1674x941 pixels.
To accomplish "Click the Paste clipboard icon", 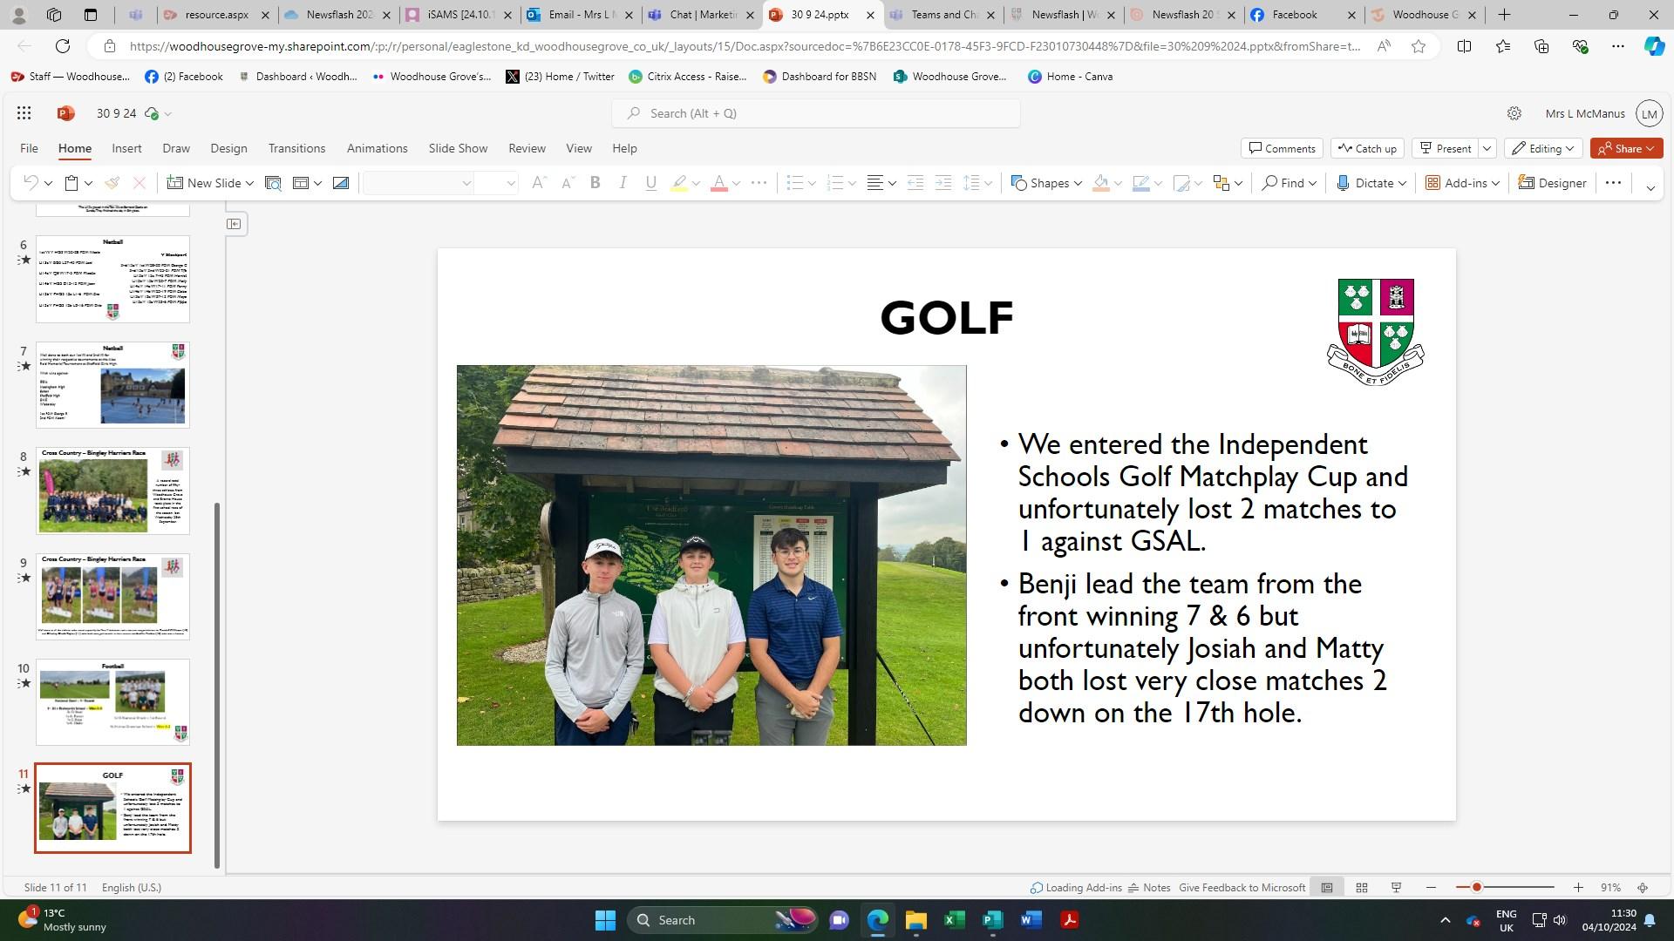I will [72, 183].
